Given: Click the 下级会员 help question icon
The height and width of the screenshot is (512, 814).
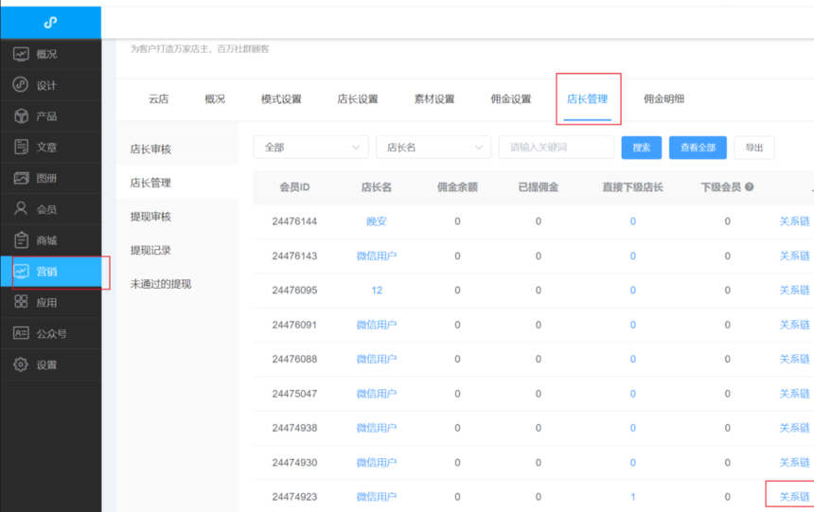Looking at the screenshot, I should click(750, 187).
